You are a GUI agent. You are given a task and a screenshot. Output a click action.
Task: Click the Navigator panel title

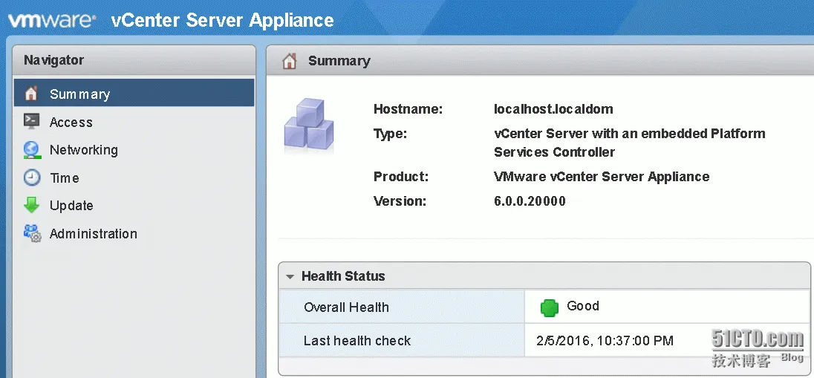click(54, 60)
